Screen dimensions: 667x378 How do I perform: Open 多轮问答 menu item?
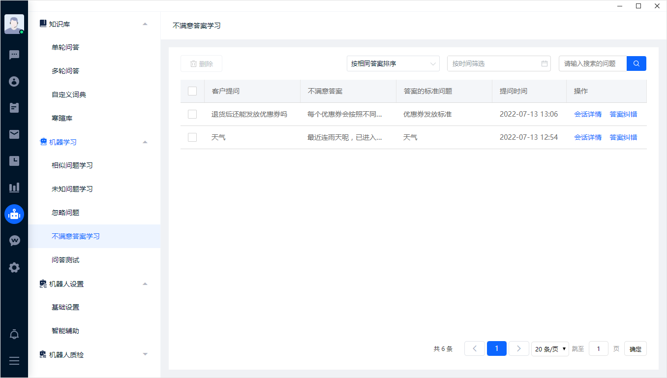[x=94, y=71]
